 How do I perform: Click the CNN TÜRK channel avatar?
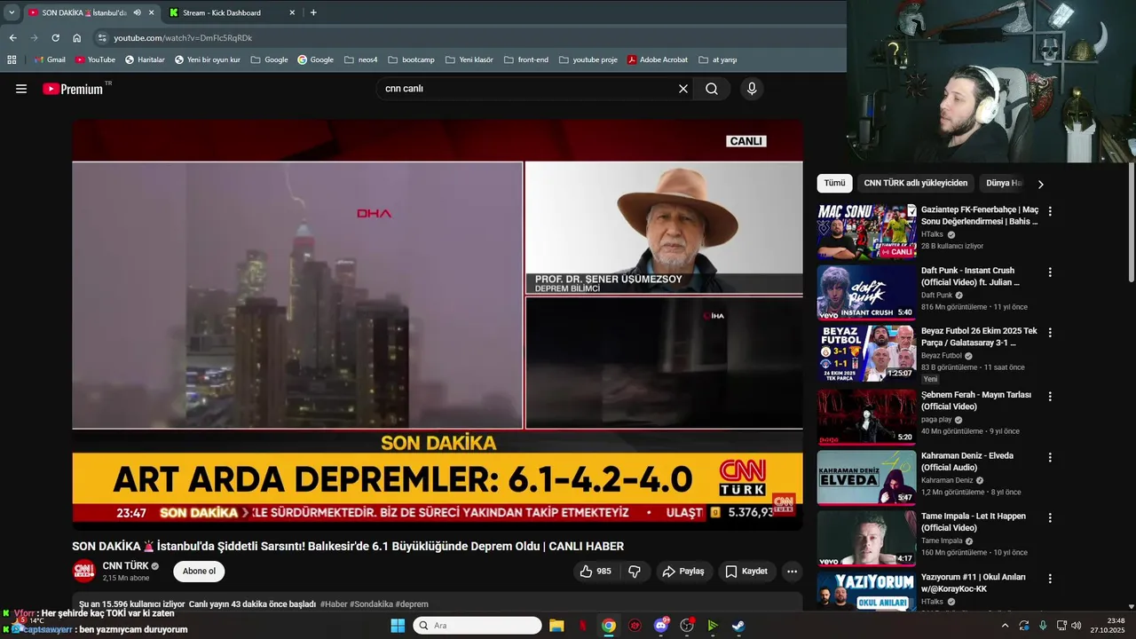83,572
